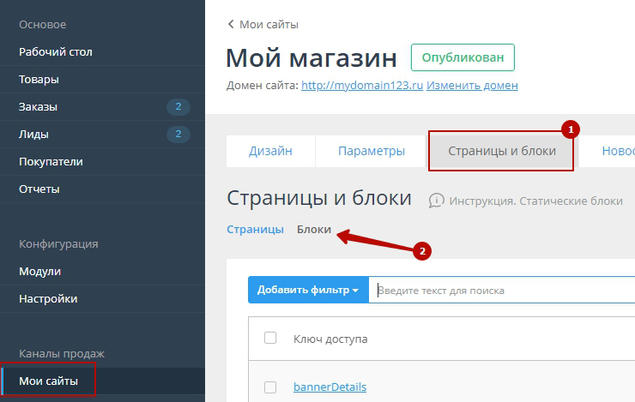
Task: Select the Страницы и блоки tab
Action: tap(502, 151)
